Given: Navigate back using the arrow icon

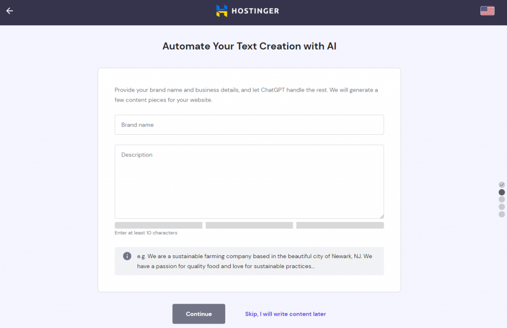Looking at the screenshot, I should click(x=9, y=10).
